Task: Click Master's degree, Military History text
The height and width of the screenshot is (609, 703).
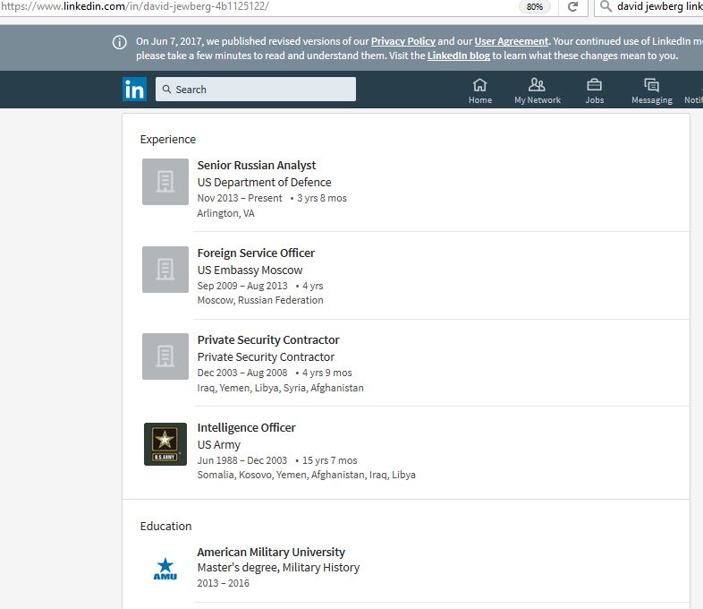Action: click(x=278, y=568)
